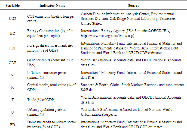This screenshot has height=132, width=187.
Task: Select the T variable cell
Action: (13, 100)
